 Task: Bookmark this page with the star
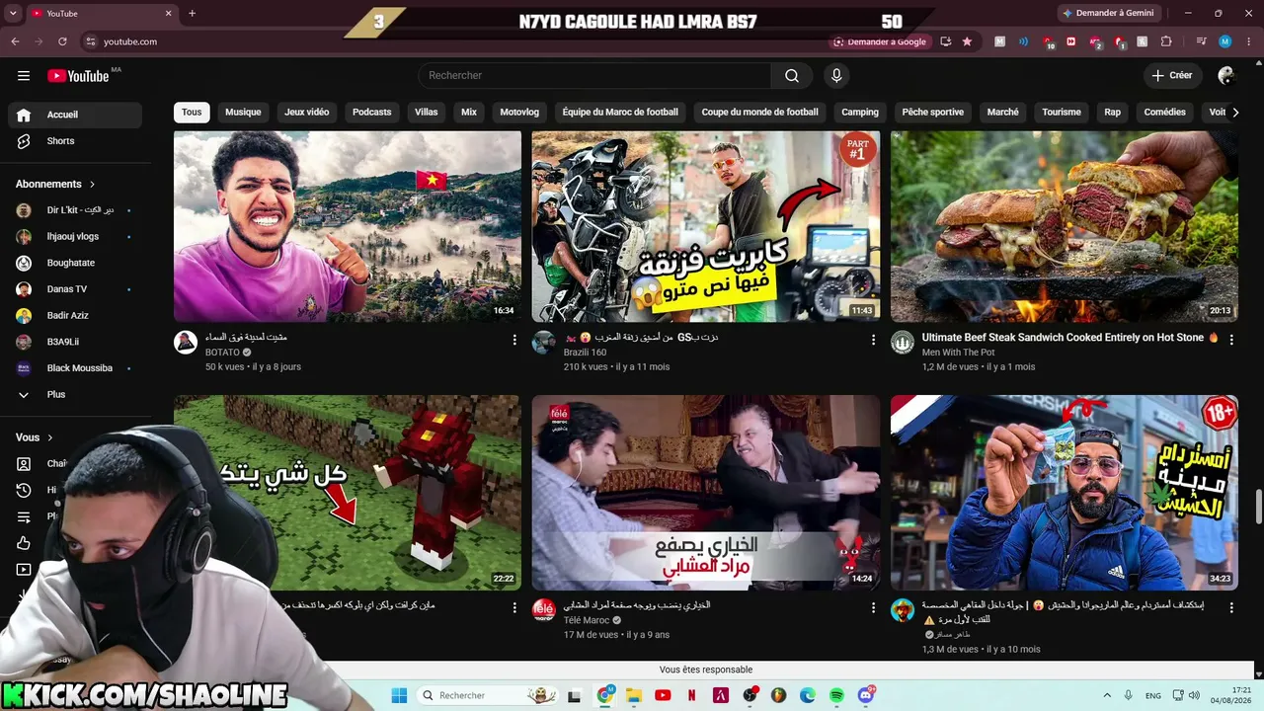[967, 41]
